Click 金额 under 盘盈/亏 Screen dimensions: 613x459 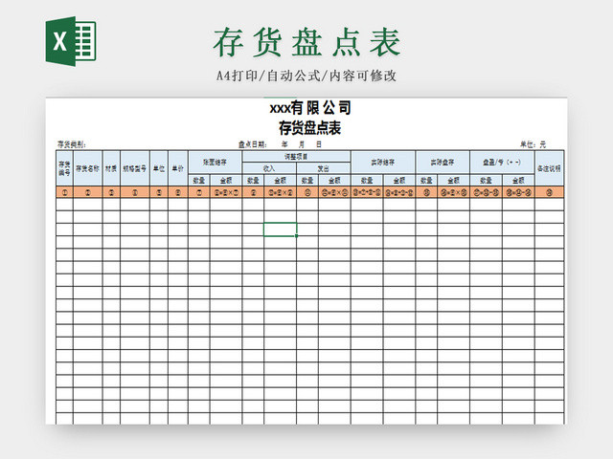[x=518, y=180]
